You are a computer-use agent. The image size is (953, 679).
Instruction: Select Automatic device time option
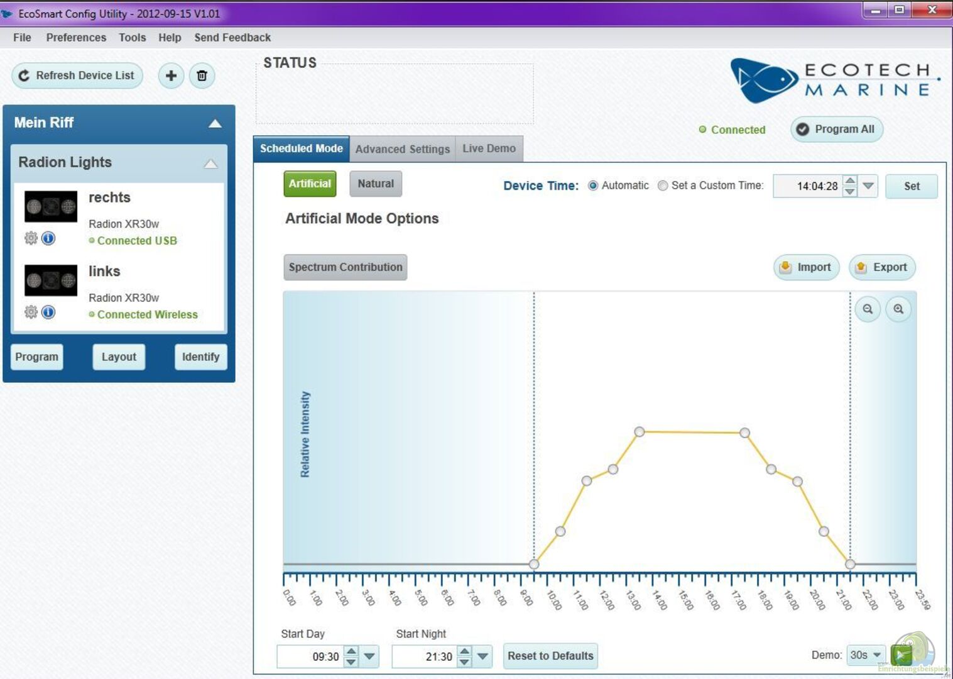[x=593, y=185]
